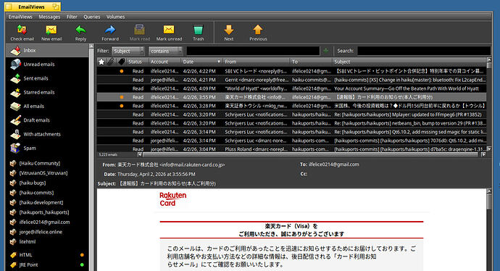
Task: Click the sidebar vertical scrollbar
Action: click(x=91, y=157)
